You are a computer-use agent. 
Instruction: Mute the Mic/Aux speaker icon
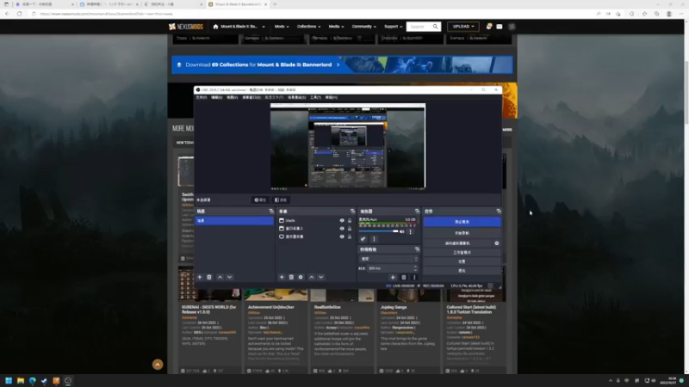click(x=401, y=231)
